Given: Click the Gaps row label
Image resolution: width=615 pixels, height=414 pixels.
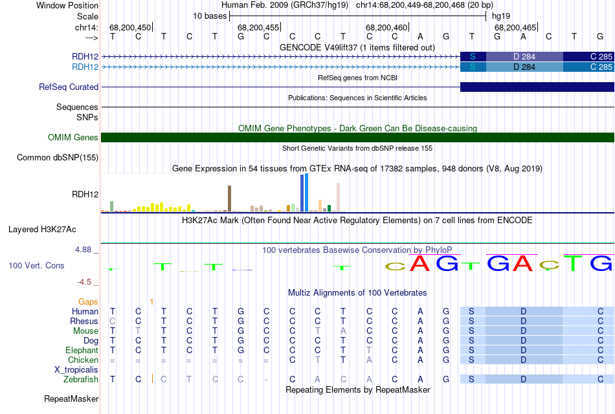Looking at the screenshot, I should (x=88, y=301).
